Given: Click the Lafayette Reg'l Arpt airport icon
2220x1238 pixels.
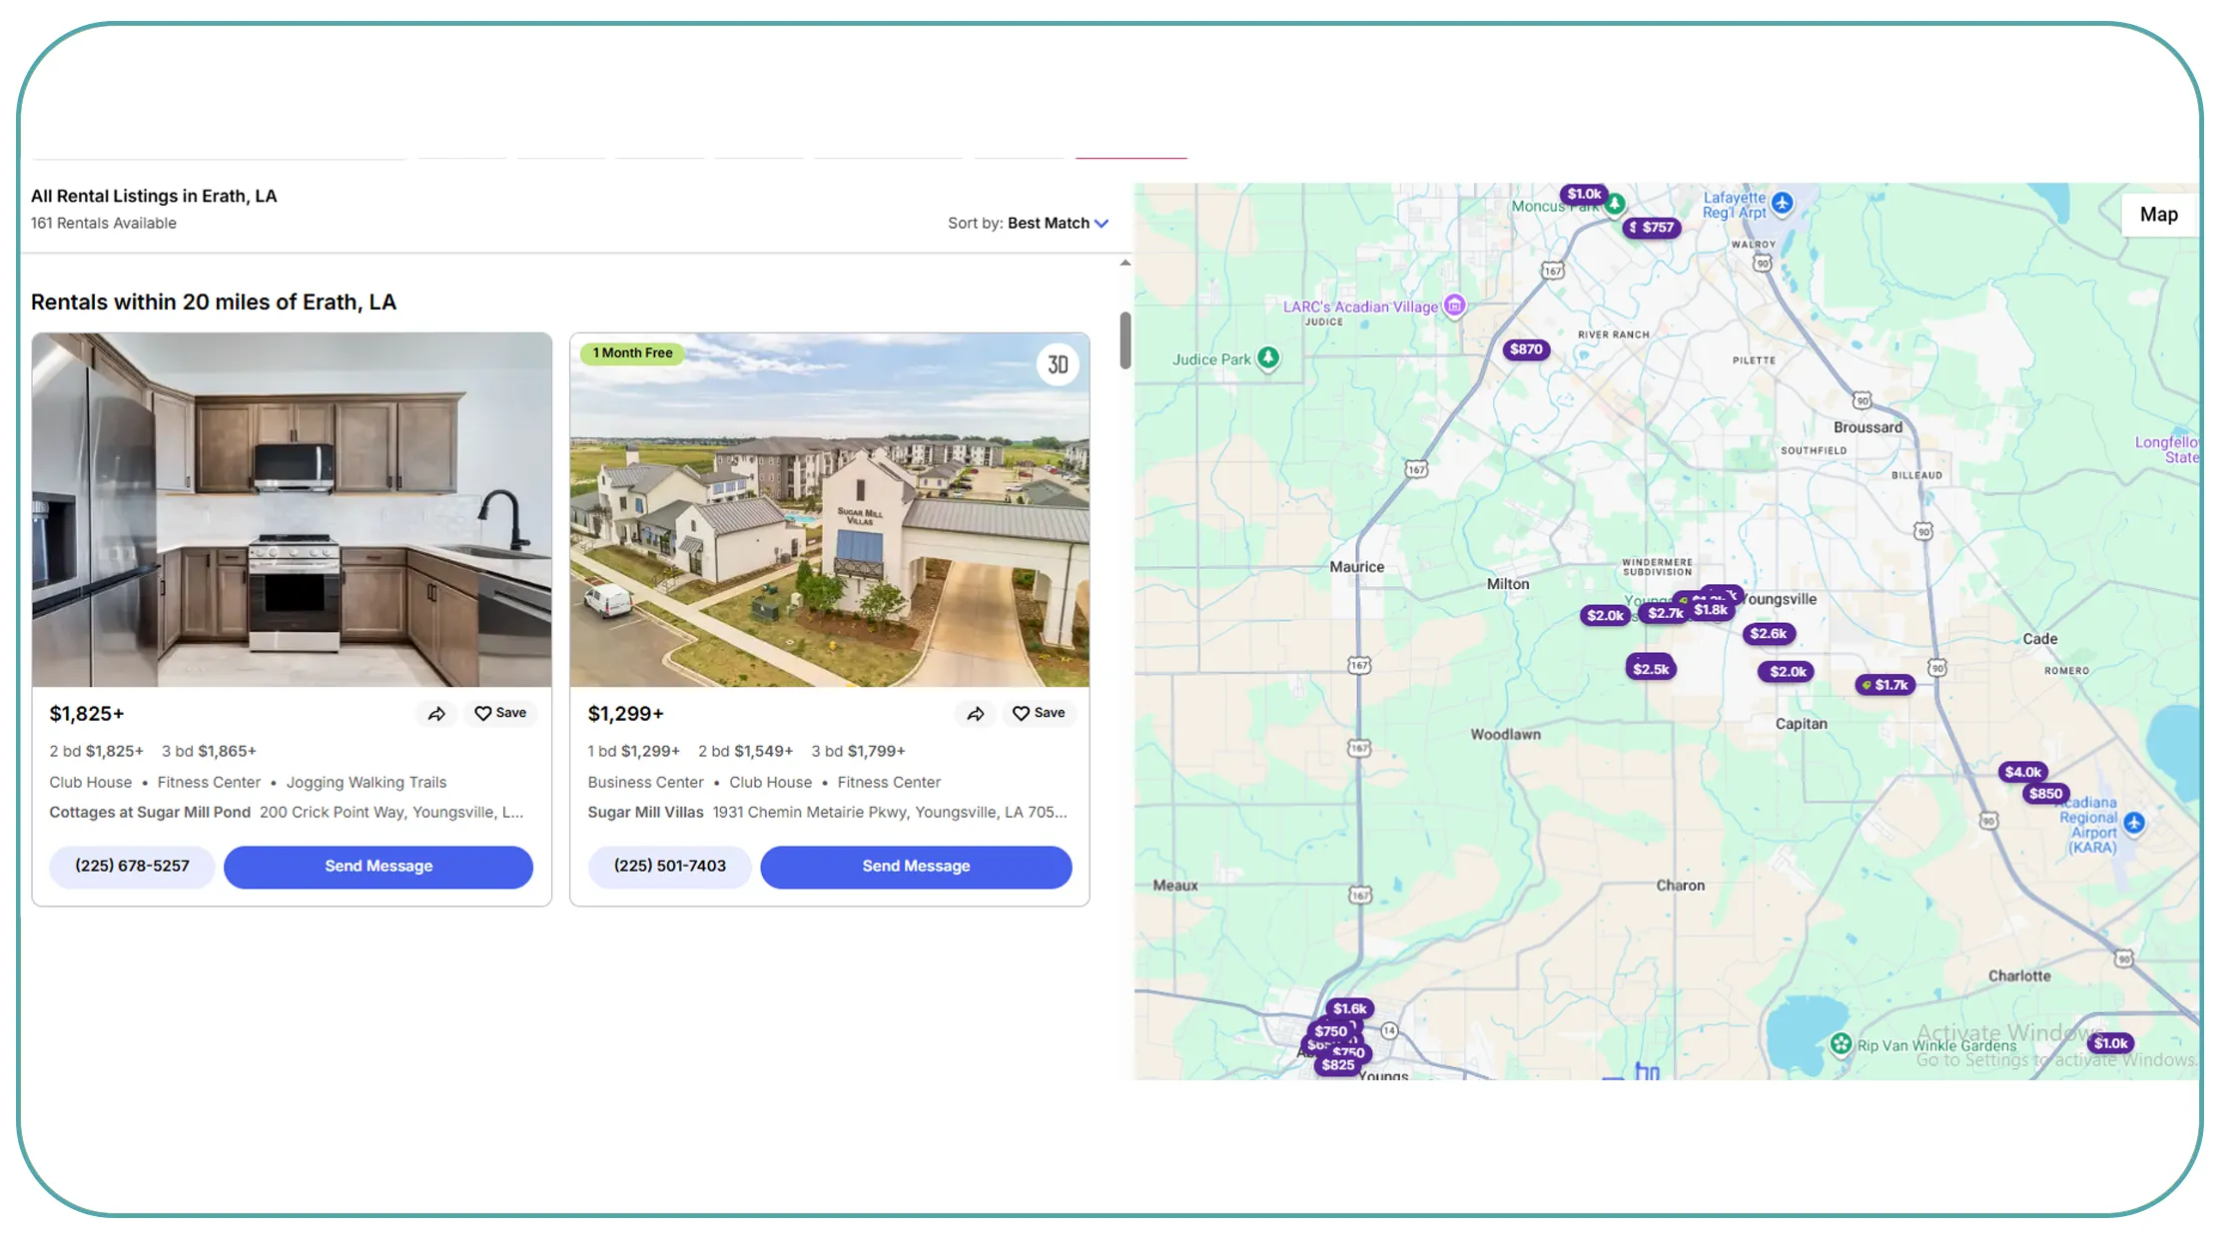Looking at the screenshot, I should click(x=1783, y=203).
